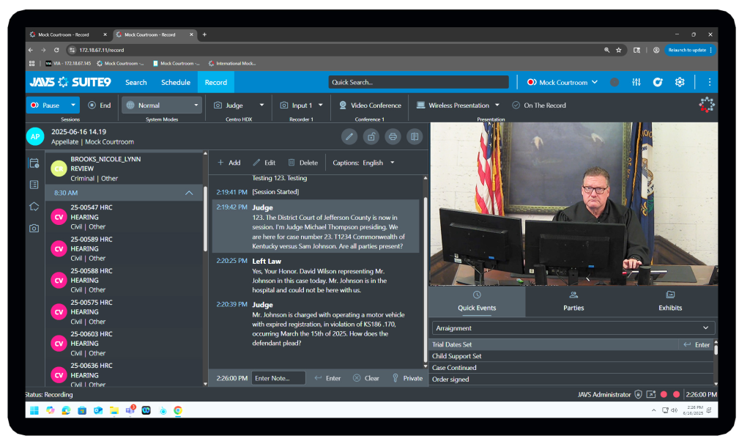The image size is (750, 444).
Task: Select the edit session pencil icon
Action: 349,136
